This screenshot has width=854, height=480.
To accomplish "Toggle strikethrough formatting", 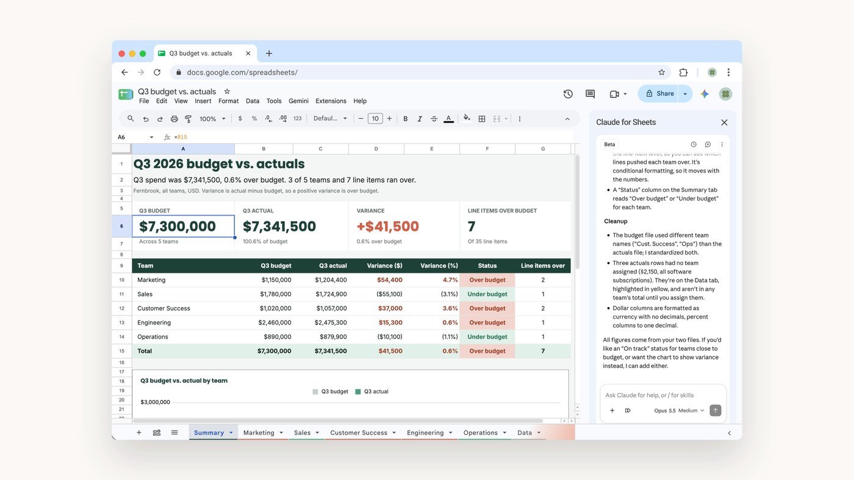I will pos(434,119).
